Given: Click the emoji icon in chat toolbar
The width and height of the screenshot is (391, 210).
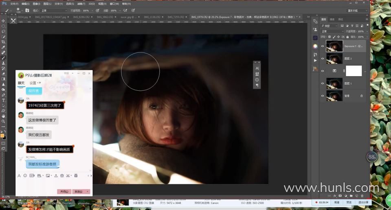Looking at the screenshot, I should 25,176.
